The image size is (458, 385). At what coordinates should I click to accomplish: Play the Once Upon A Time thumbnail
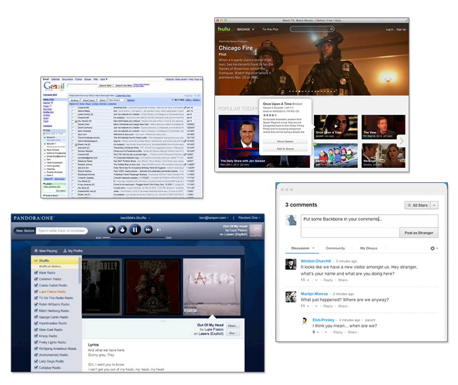[x=336, y=126]
